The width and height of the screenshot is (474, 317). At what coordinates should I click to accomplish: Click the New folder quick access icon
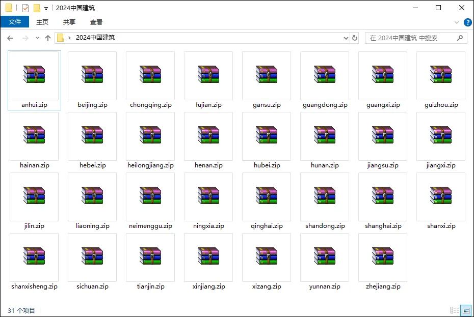point(37,8)
